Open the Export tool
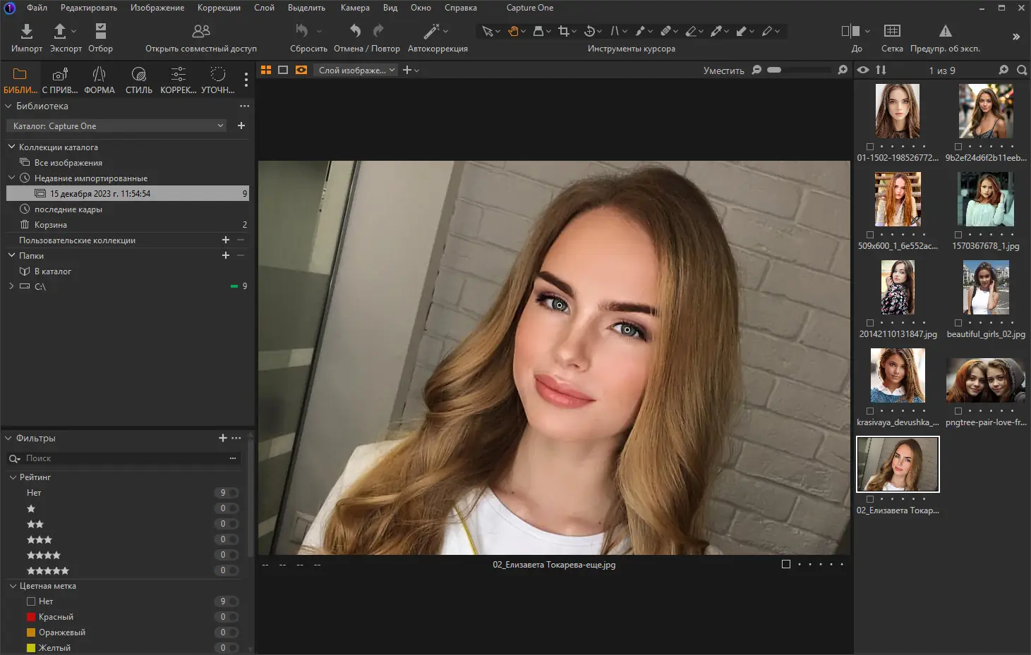1031x655 pixels. point(61,32)
